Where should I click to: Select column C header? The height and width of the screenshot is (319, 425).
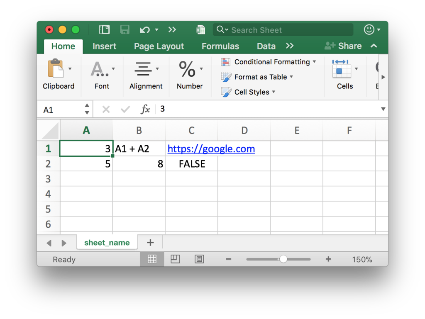pyautogui.click(x=191, y=130)
